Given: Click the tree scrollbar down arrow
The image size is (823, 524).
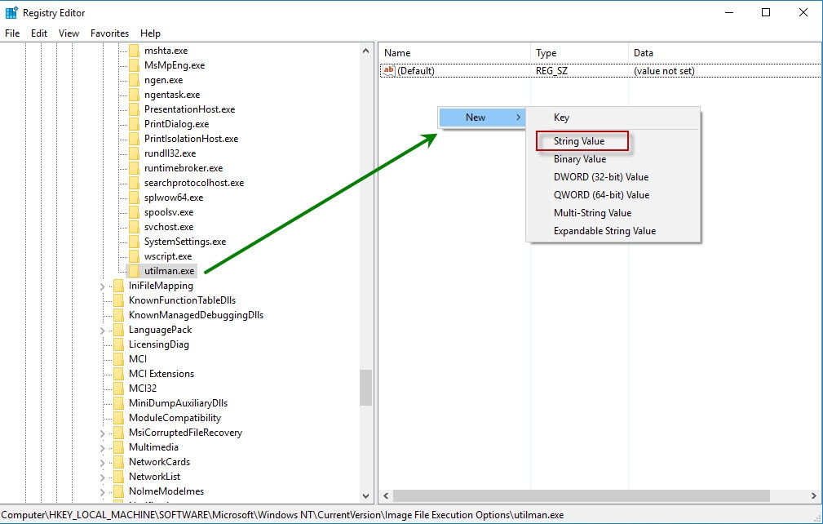Looking at the screenshot, I should (365, 495).
